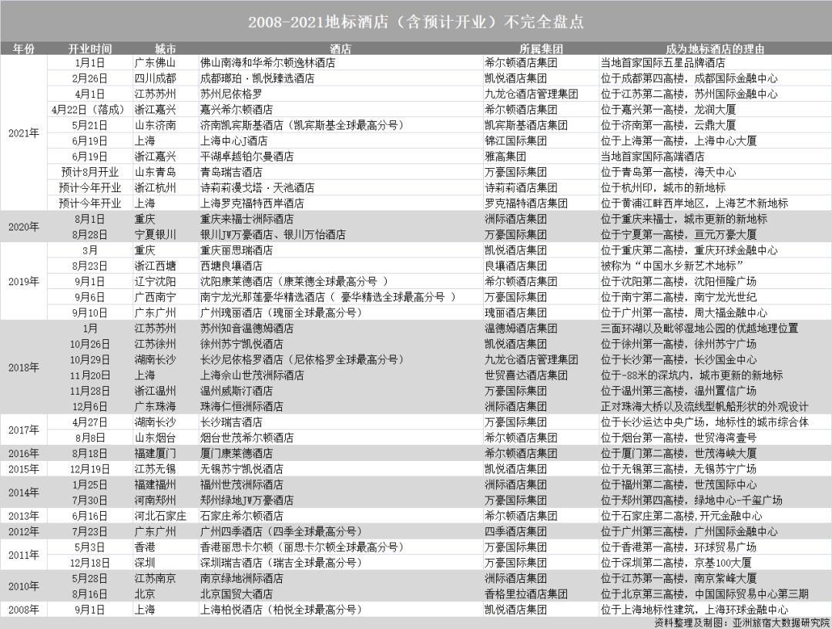Select the '2013年' year cell
832x629 pixels.
(24, 516)
